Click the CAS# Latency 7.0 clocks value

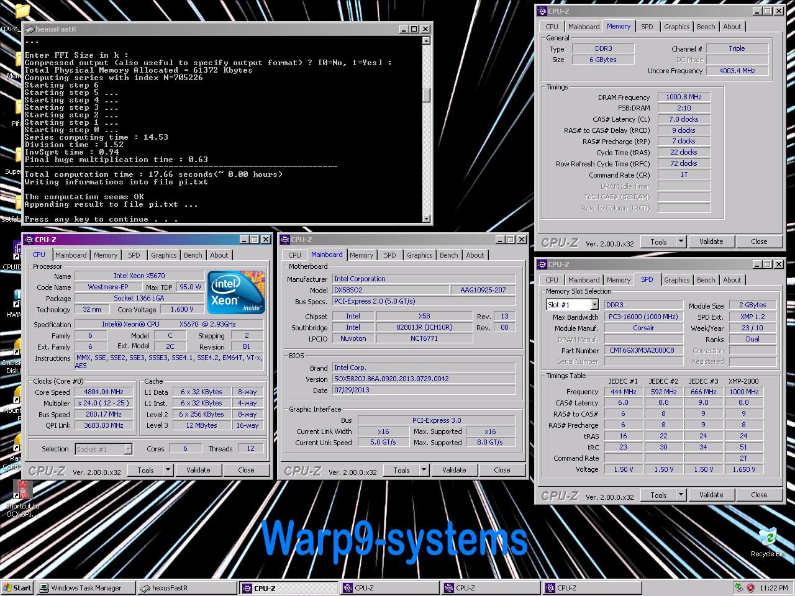click(x=684, y=119)
